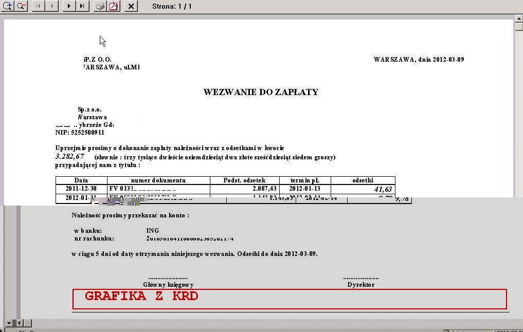Click the bank name 'ING'
The width and height of the screenshot is (523, 332).
(x=152, y=230)
